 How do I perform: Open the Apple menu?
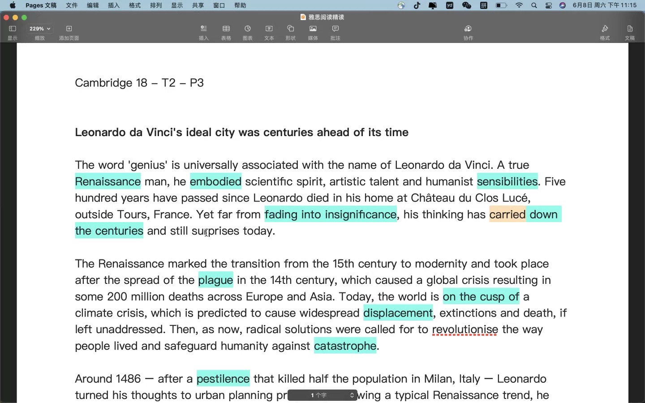click(13, 5)
